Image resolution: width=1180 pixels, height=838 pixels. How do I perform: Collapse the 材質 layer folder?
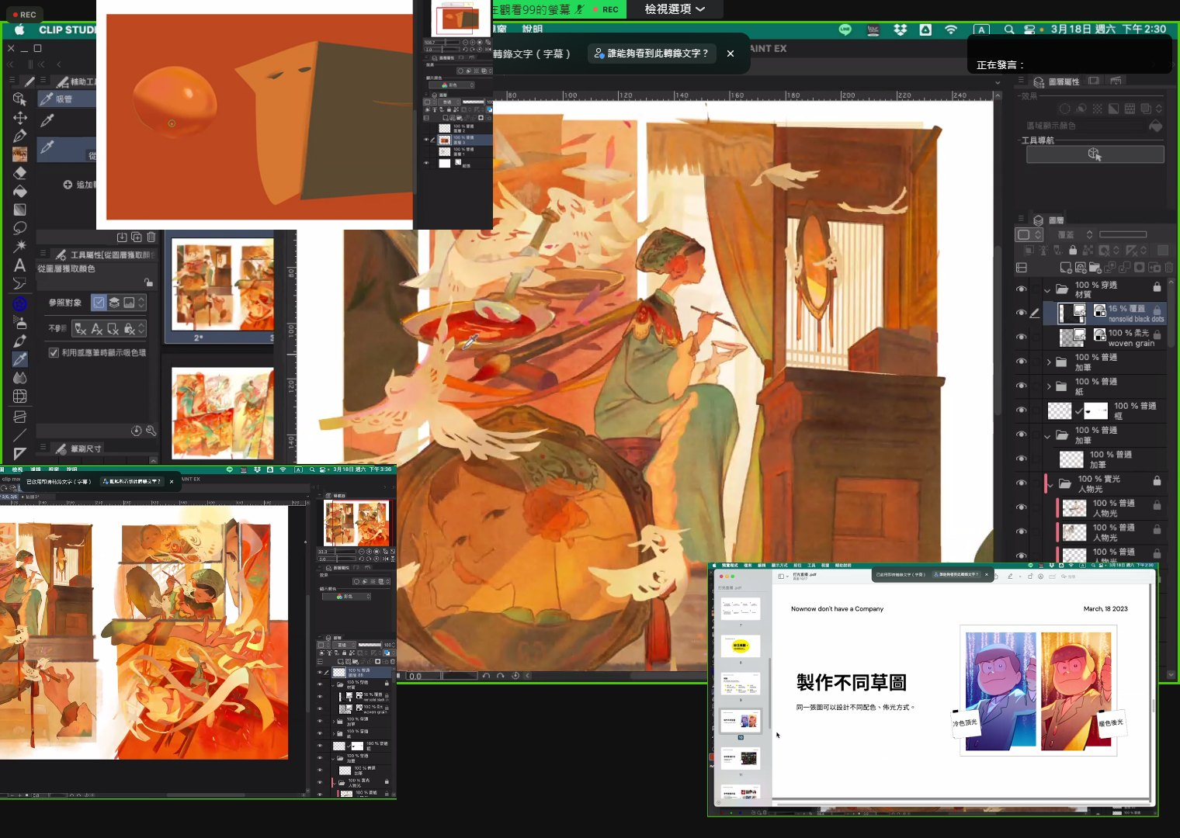pos(1047,289)
